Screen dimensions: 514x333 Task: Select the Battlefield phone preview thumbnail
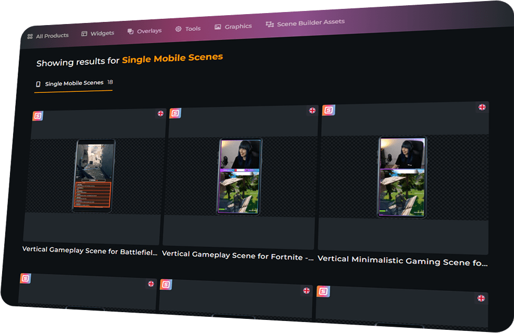[94, 176]
